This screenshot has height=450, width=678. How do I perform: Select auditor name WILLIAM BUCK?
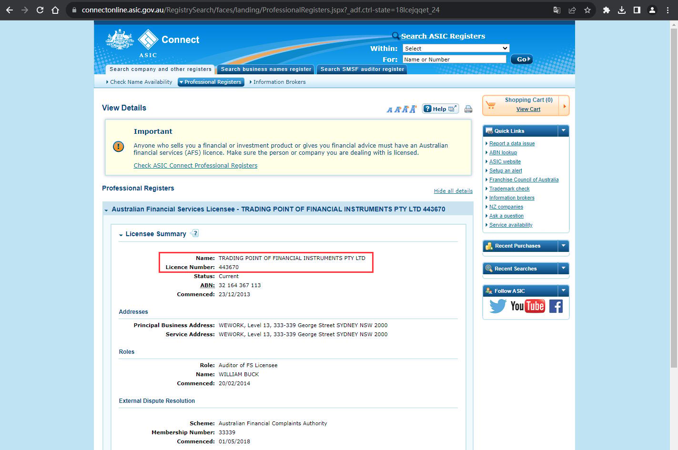pyautogui.click(x=239, y=374)
